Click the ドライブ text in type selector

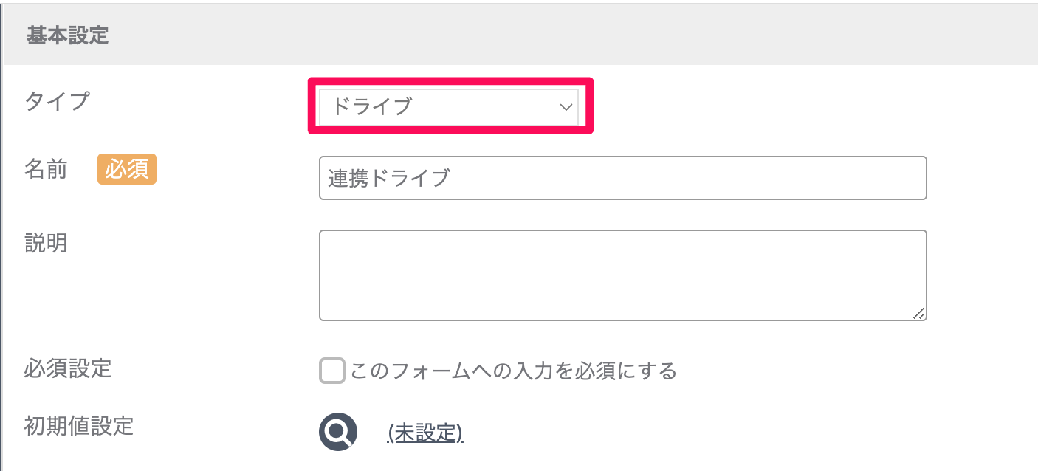point(371,107)
